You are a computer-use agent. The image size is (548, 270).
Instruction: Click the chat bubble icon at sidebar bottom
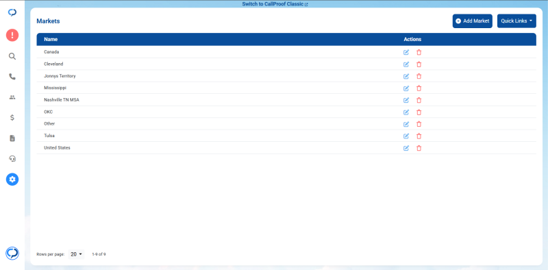[12, 254]
